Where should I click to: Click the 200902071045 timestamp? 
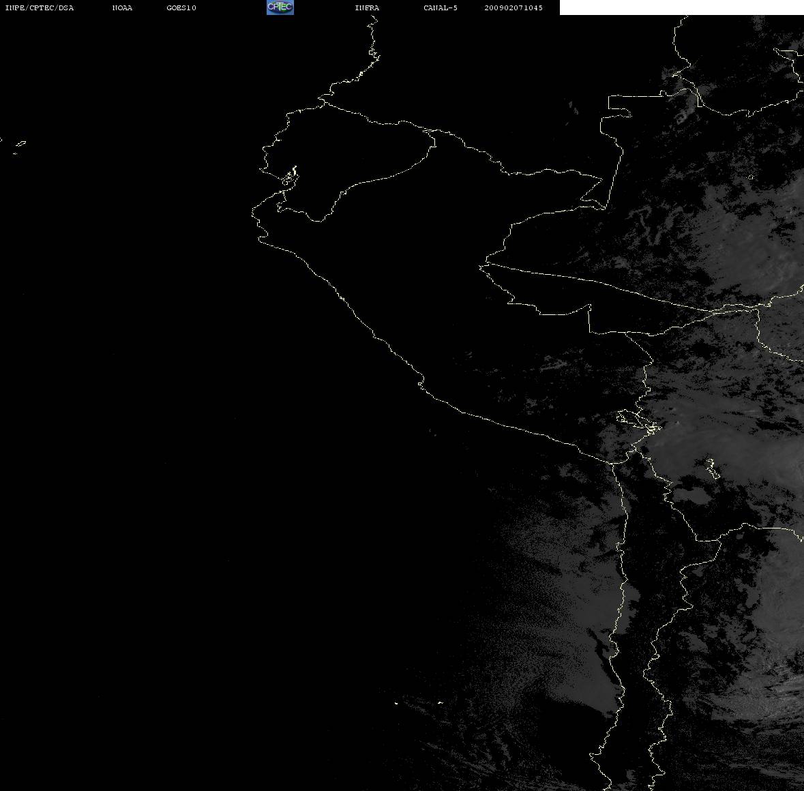513,8
